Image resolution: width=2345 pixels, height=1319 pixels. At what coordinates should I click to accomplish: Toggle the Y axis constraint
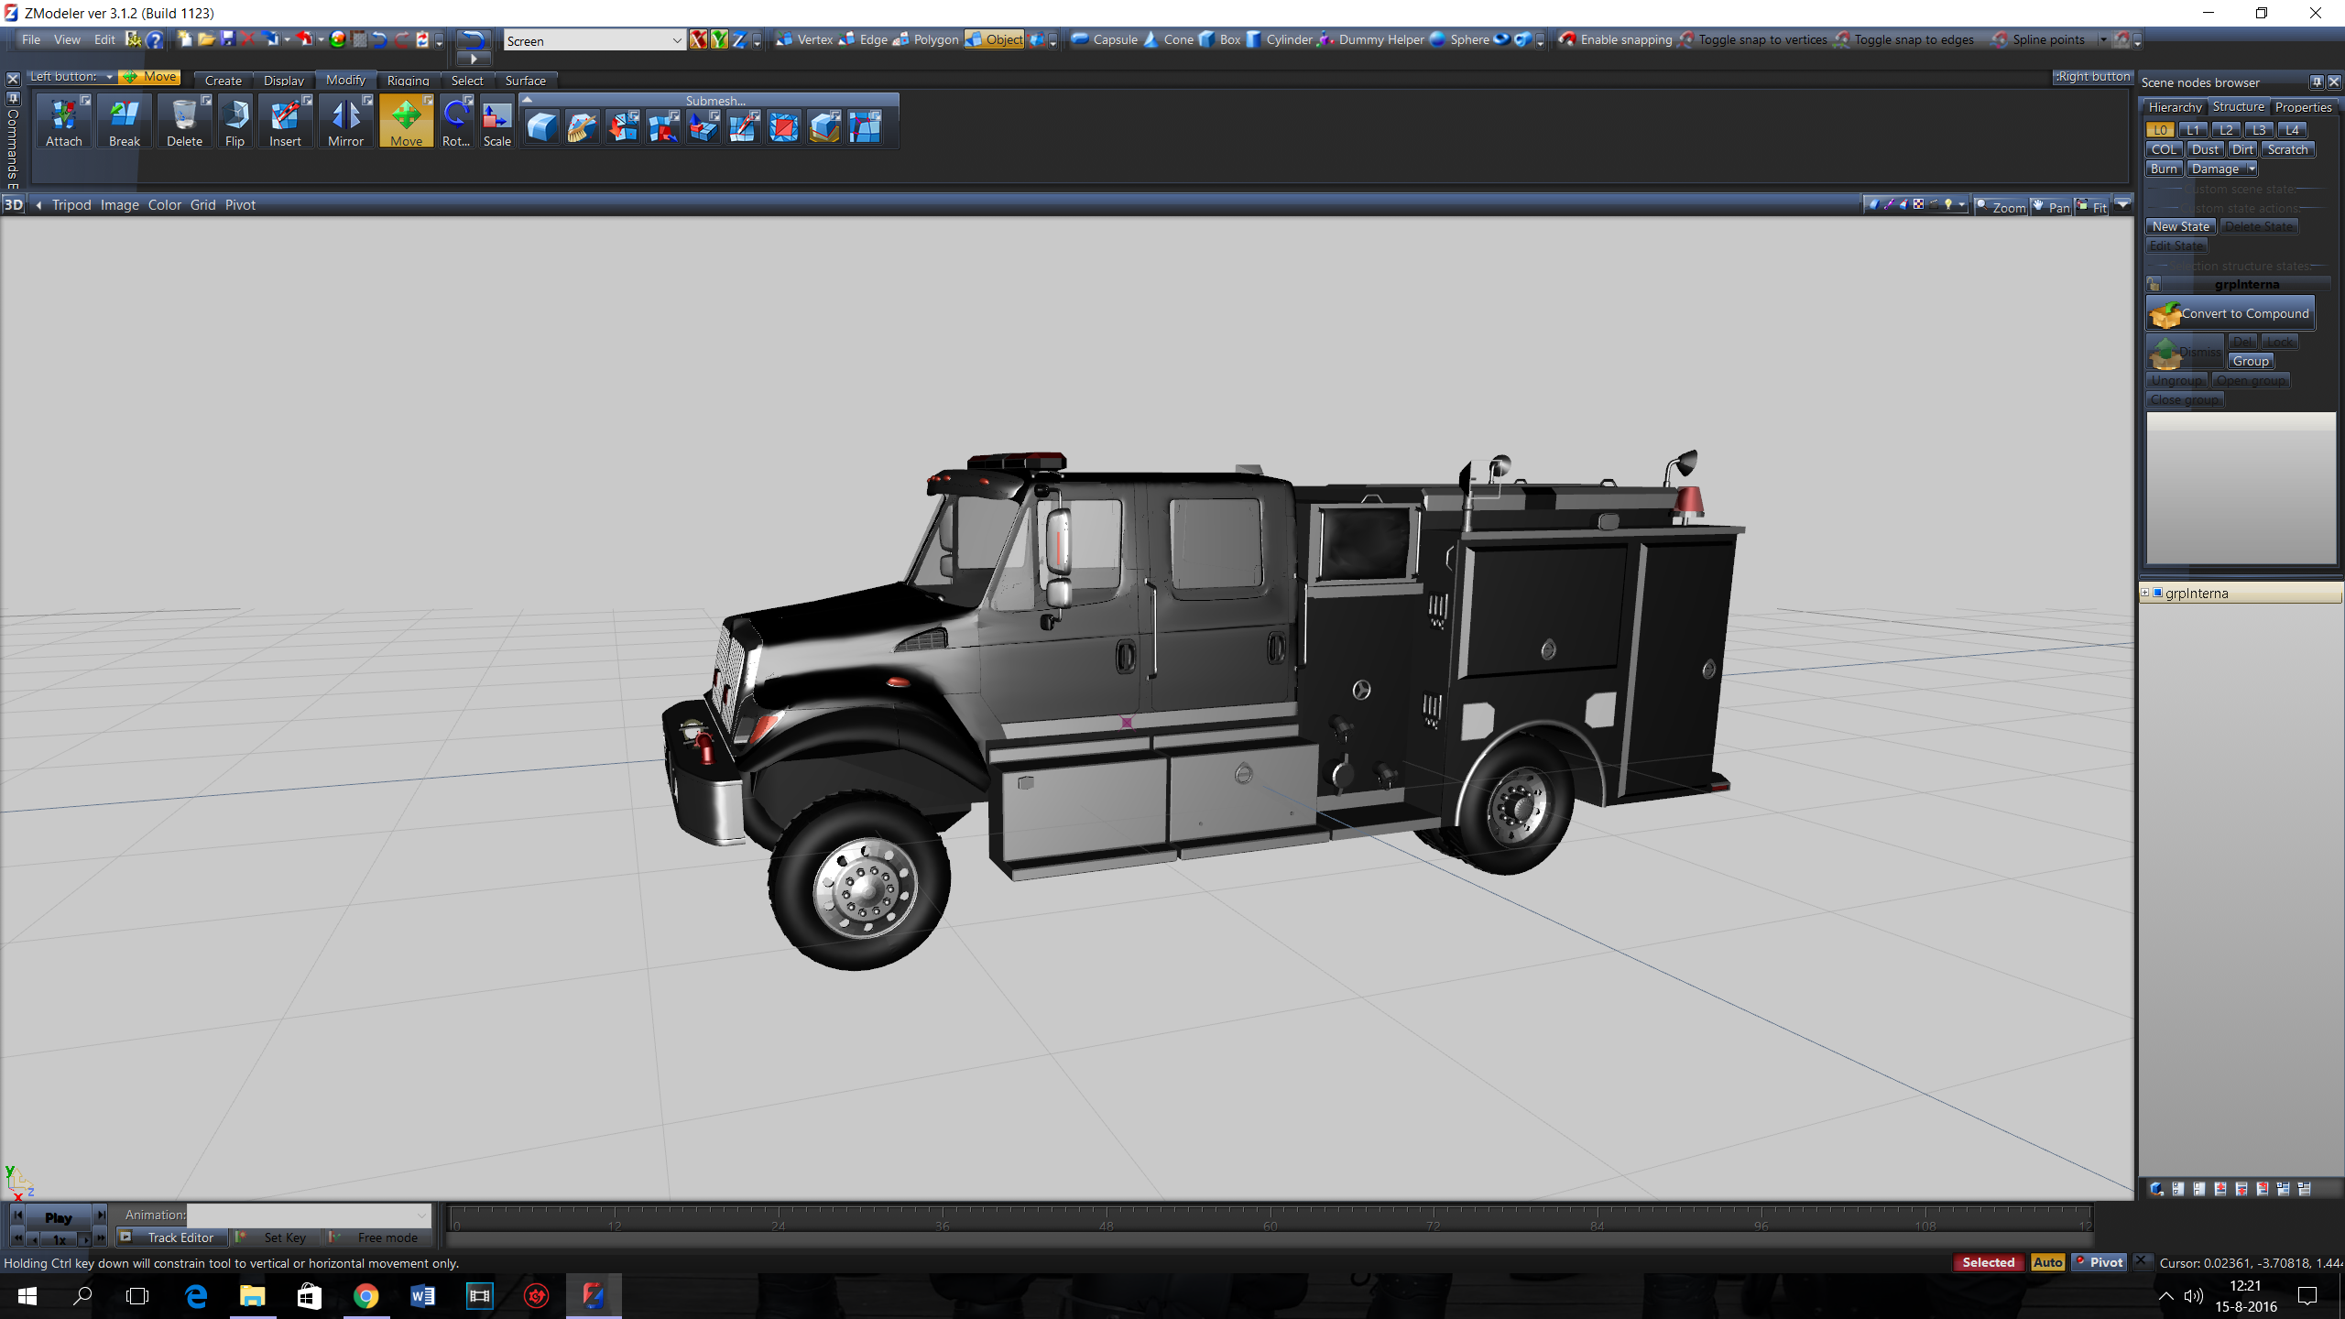point(719,39)
